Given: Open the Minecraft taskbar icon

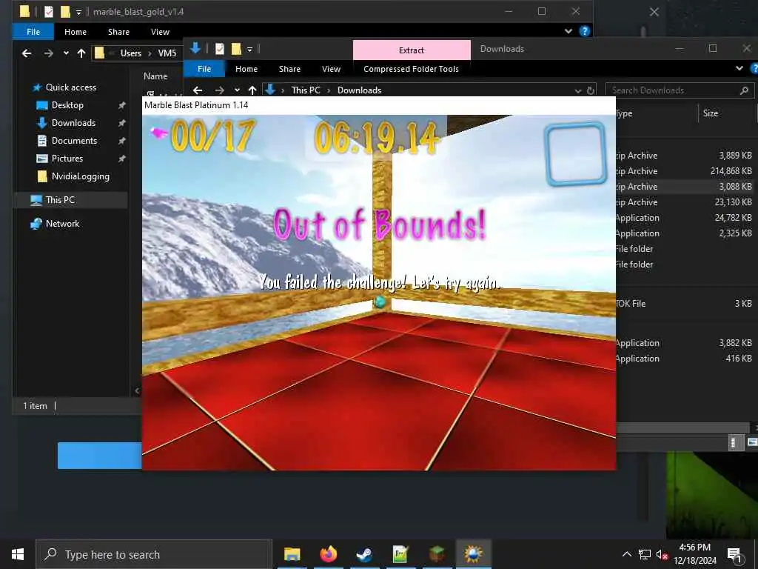Looking at the screenshot, I should coord(437,554).
